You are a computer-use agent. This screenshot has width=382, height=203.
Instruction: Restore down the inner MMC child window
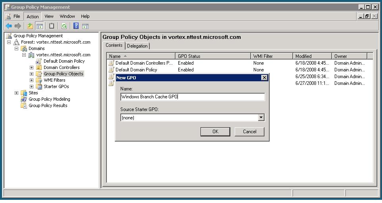[x=367, y=16]
